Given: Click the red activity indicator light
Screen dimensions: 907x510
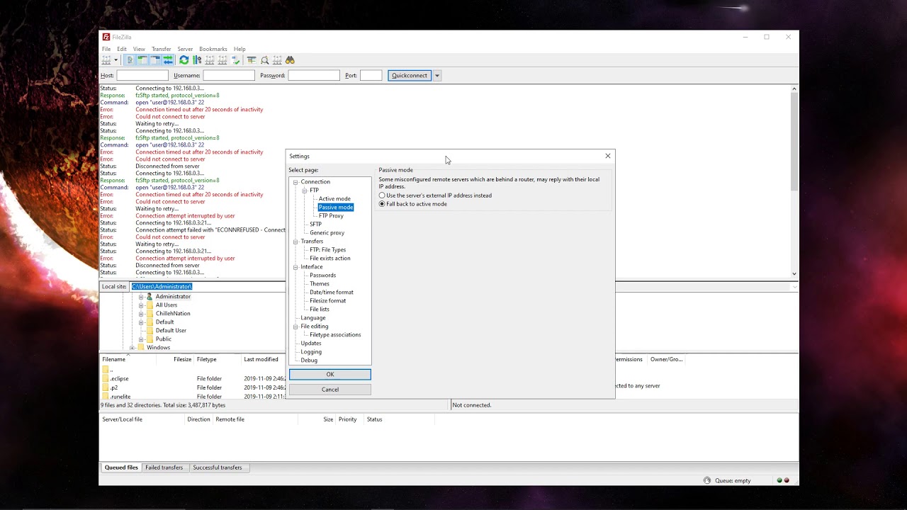Looking at the screenshot, I should coord(787,480).
